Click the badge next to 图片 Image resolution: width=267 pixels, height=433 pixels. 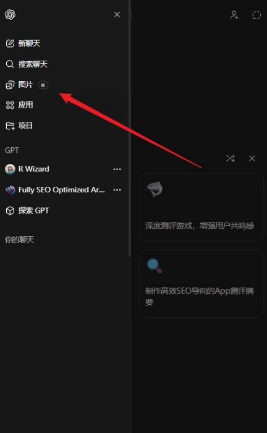click(x=43, y=85)
